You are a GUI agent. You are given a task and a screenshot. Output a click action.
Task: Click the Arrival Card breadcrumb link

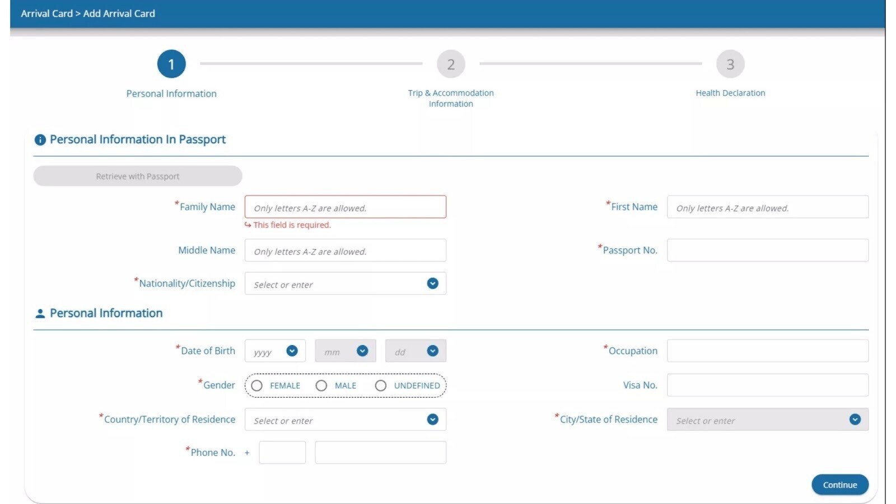pyautogui.click(x=46, y=13)
